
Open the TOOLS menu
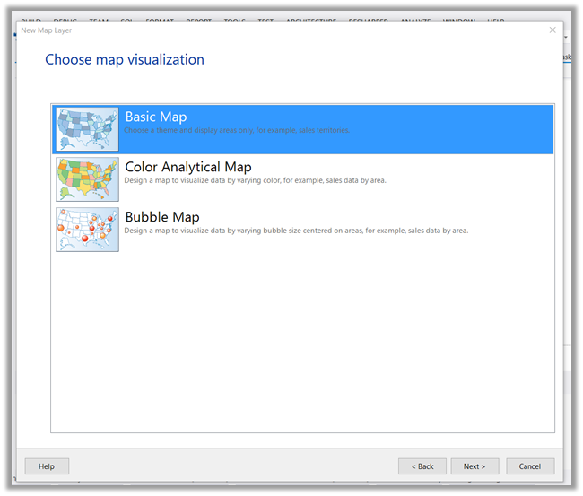click(x=235, y=19)
